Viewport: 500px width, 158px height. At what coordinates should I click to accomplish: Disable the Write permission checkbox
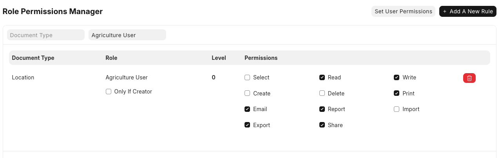(397, 77)
